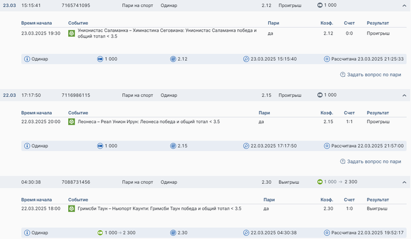Click green winnings icon in 1 000 → 2 300 summary
This screenshot has height=239, width=411.
[x=100, y=233]
